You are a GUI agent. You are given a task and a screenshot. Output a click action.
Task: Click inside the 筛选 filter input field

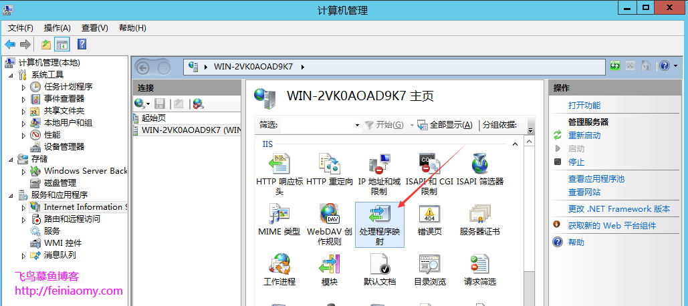click(316, 126)
